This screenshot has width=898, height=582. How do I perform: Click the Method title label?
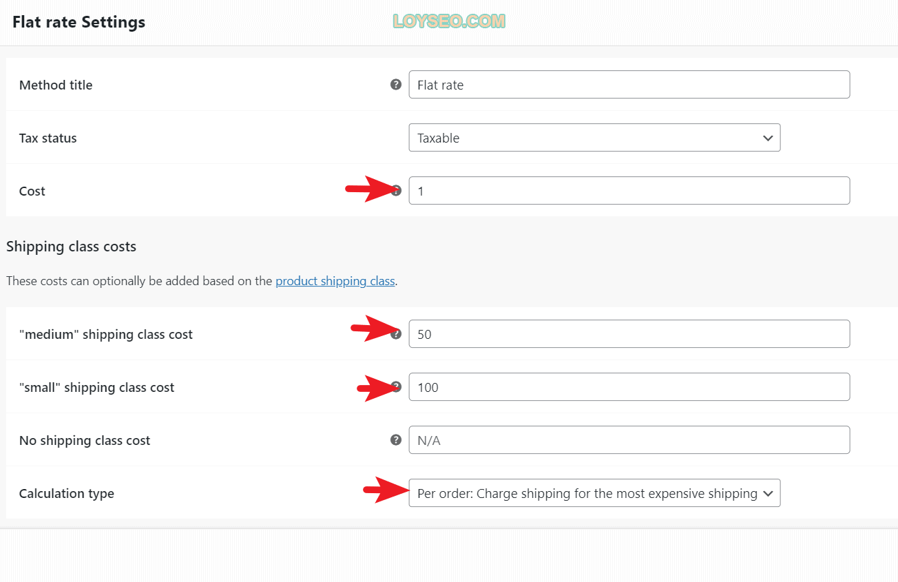(x=56, y=85)
